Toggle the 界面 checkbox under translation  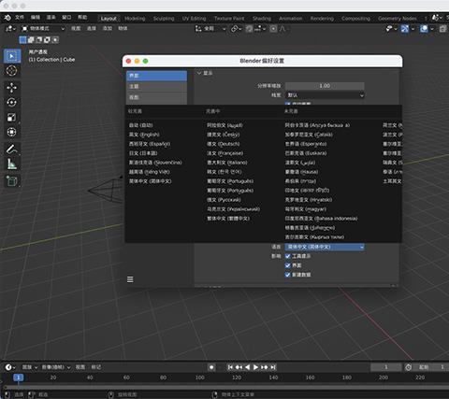pos(288,265)
